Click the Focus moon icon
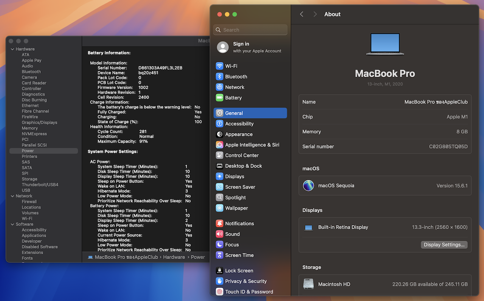The height and width of the screenshot is (301, 484). tap(219, 245)
